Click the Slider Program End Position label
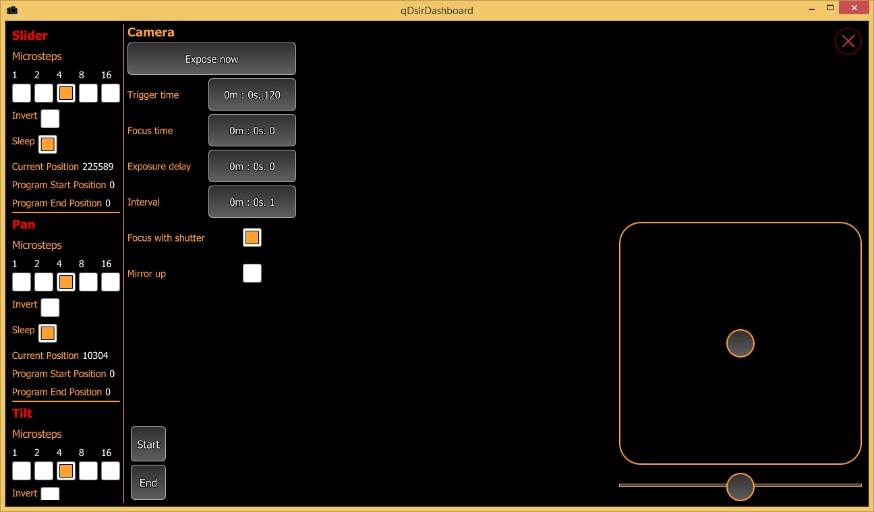Image resolution: width=874 pixels, height=512 pixels. [57, 203]
